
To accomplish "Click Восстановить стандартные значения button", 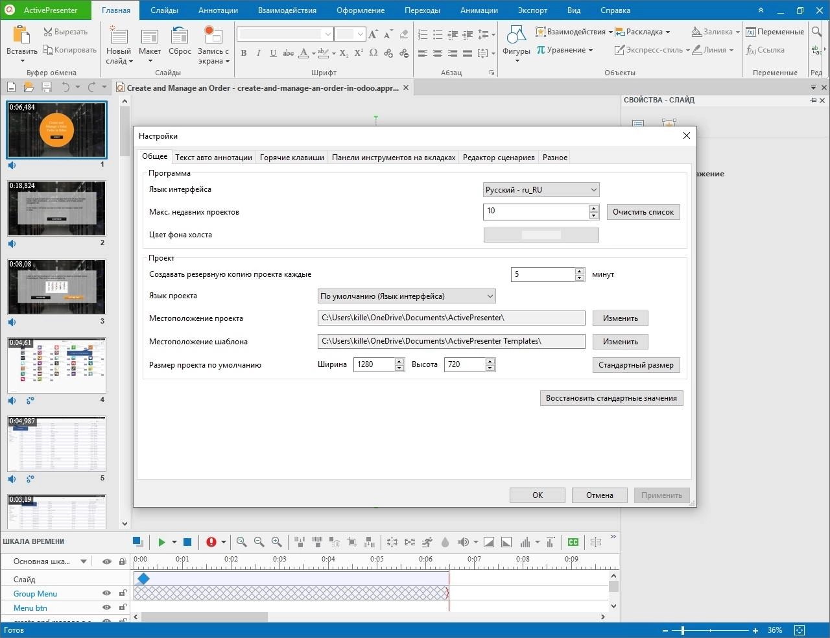I will [611, 398].
